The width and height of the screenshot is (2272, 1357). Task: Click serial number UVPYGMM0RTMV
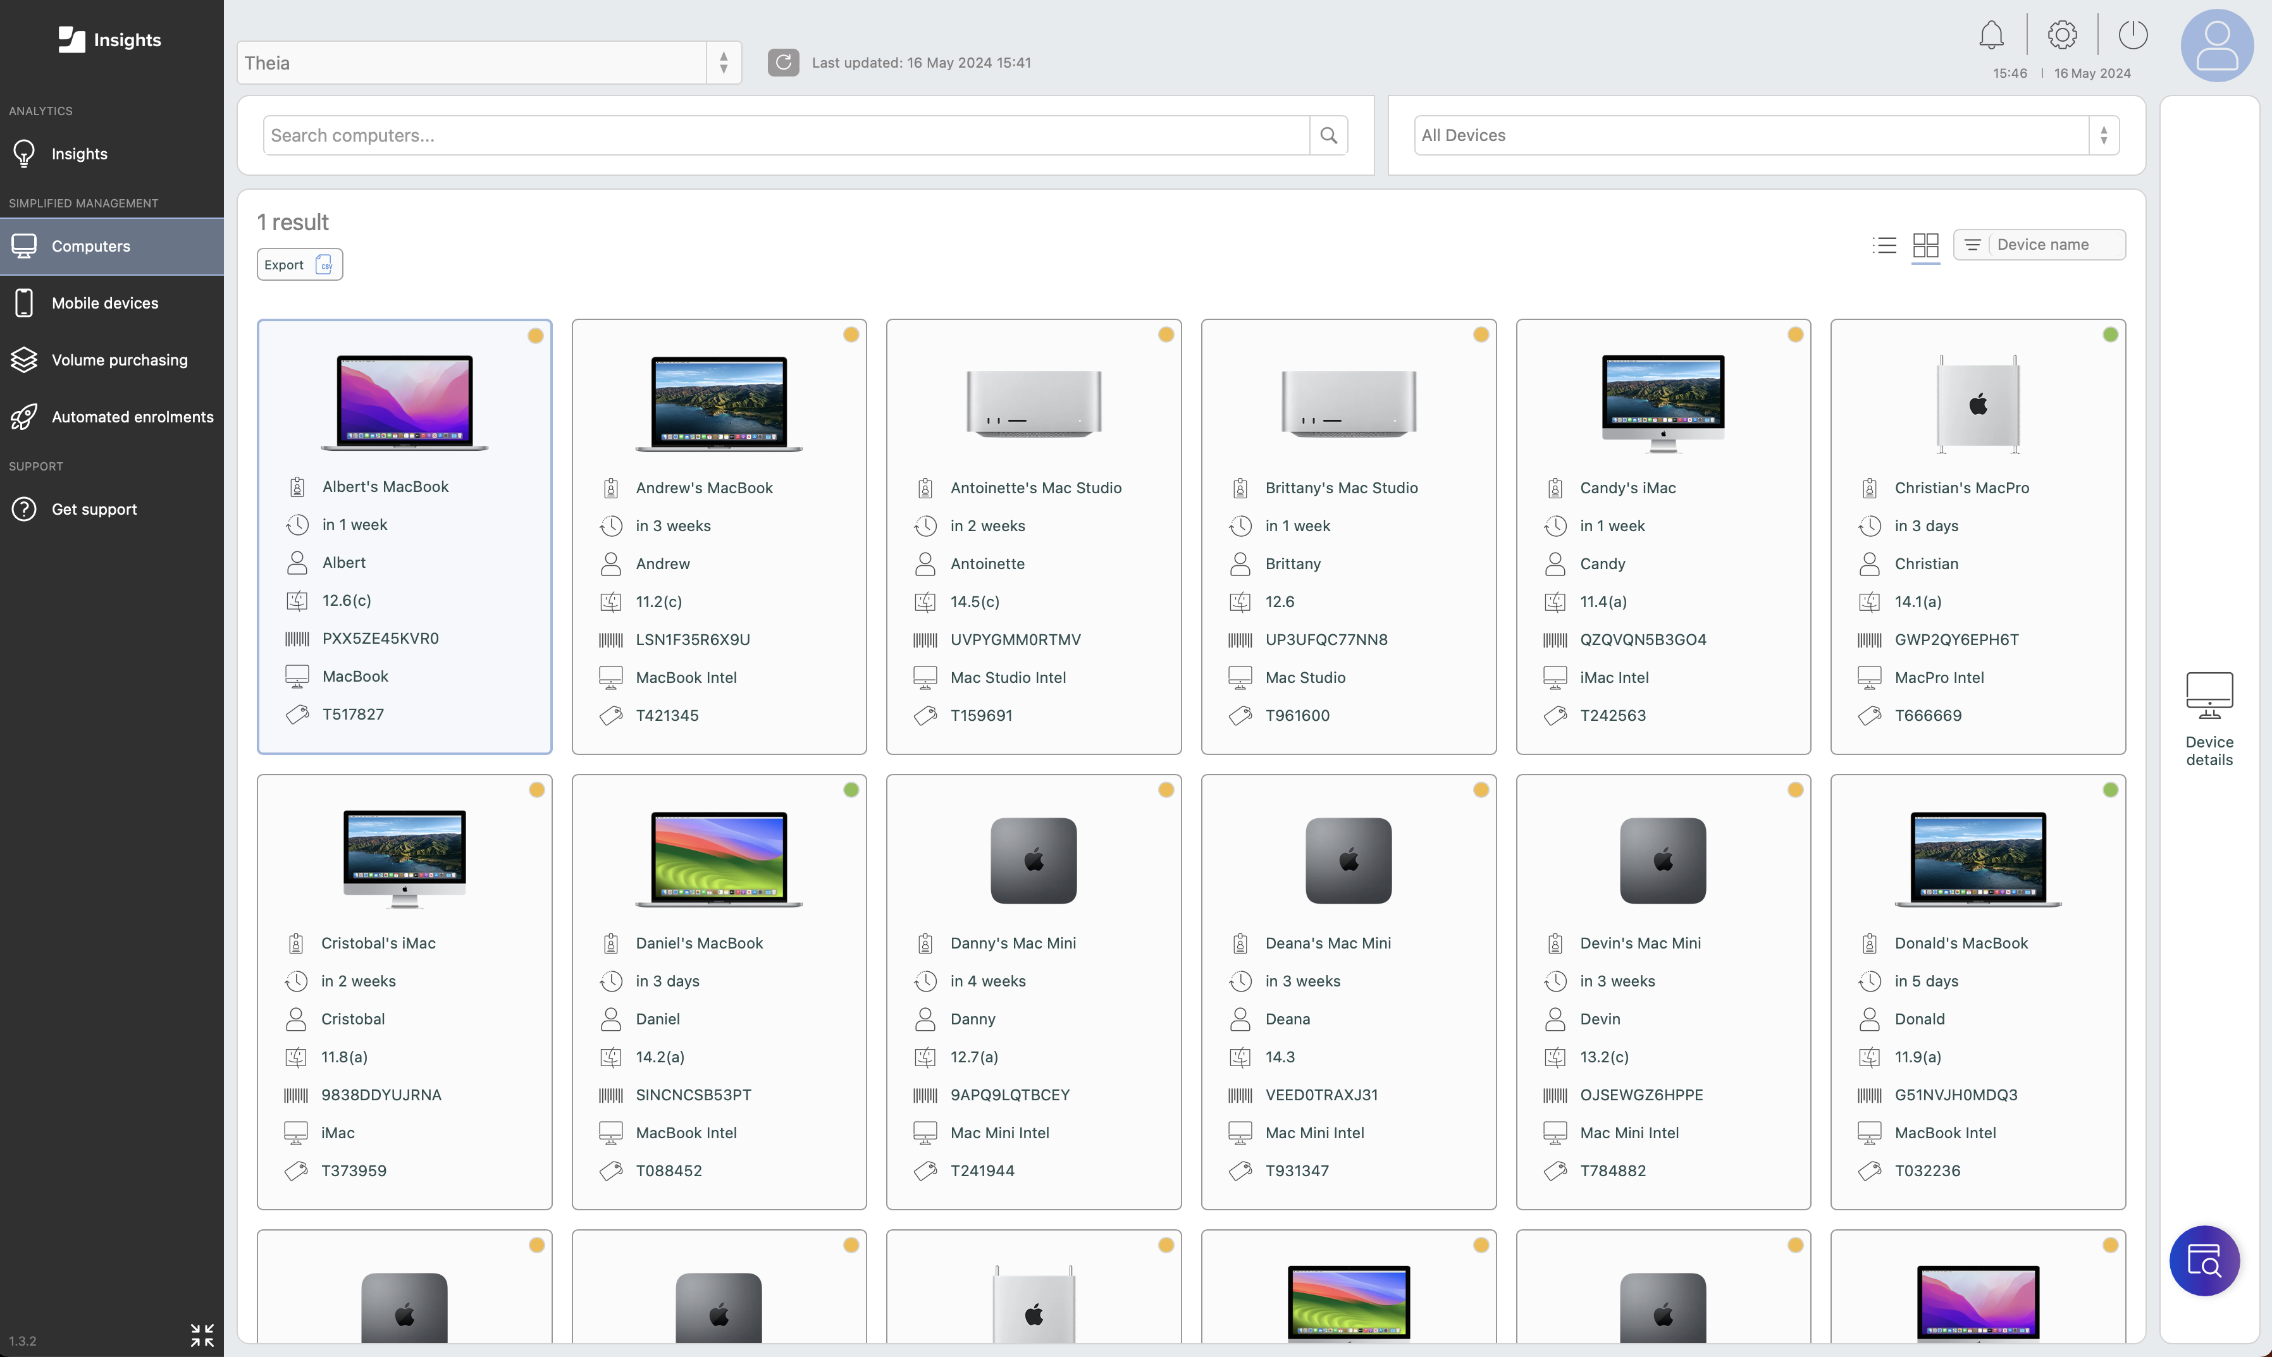(1015, 639)
